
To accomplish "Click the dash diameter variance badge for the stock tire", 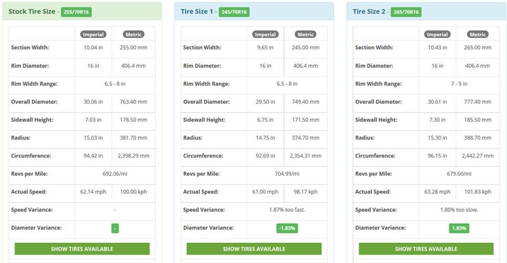I will coord(115,228).
